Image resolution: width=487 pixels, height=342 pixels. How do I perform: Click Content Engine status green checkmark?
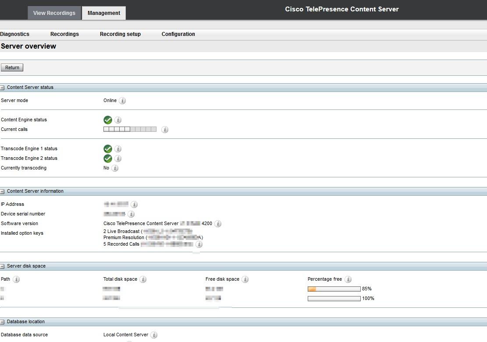click(108, 120)
